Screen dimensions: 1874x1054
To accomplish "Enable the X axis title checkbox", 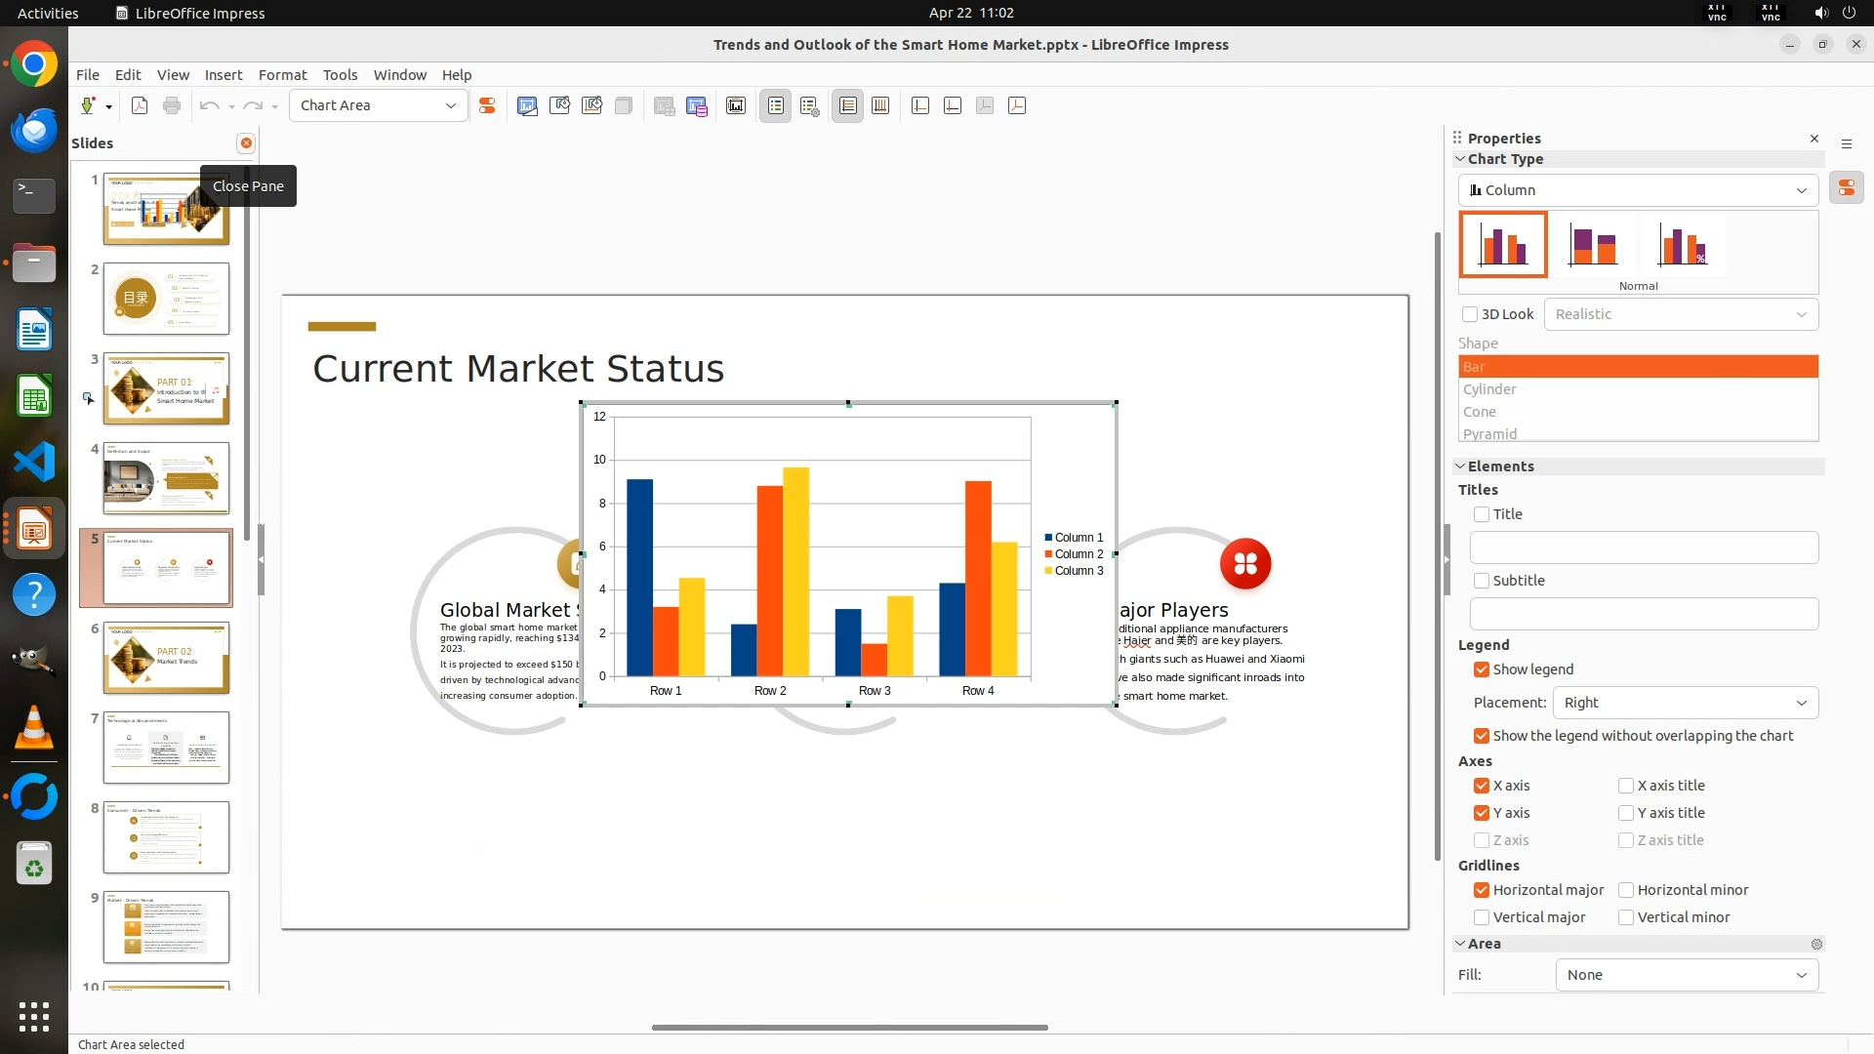I will click(x=1626, y=786).
